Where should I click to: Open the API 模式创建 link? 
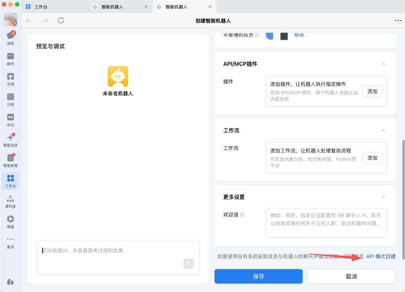(381, 256)
